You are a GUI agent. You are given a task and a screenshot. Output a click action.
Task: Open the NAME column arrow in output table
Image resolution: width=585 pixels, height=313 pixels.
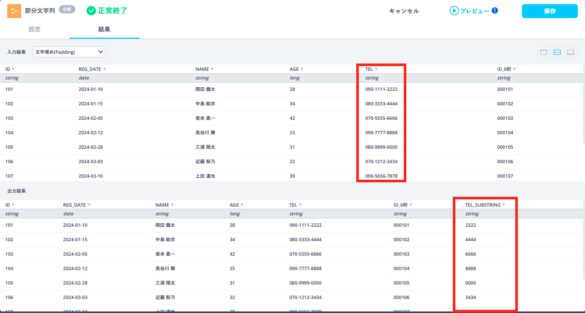click(x=172, y=205)
